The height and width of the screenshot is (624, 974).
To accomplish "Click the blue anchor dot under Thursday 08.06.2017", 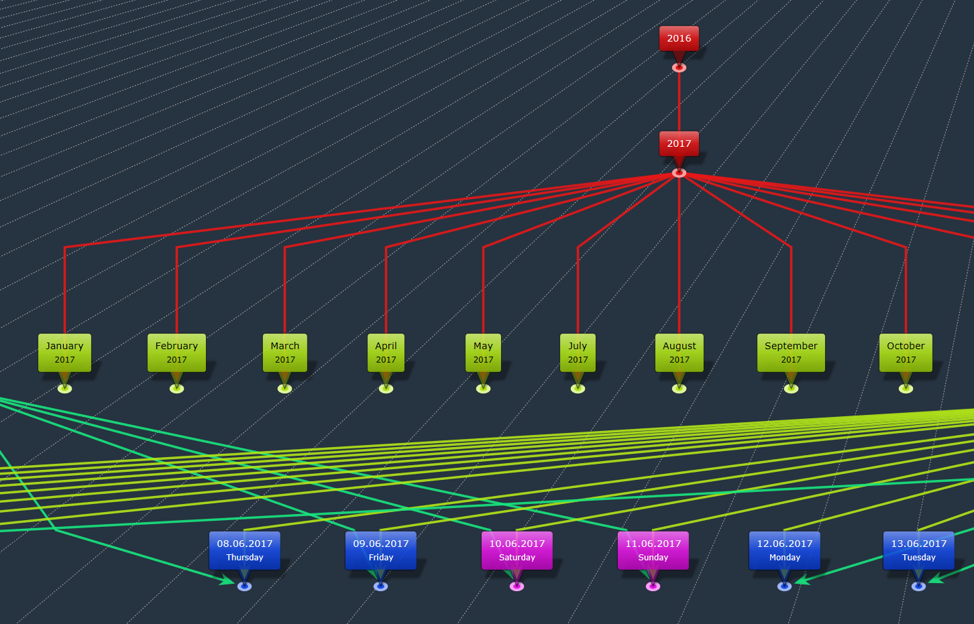I will click(245, 586).
